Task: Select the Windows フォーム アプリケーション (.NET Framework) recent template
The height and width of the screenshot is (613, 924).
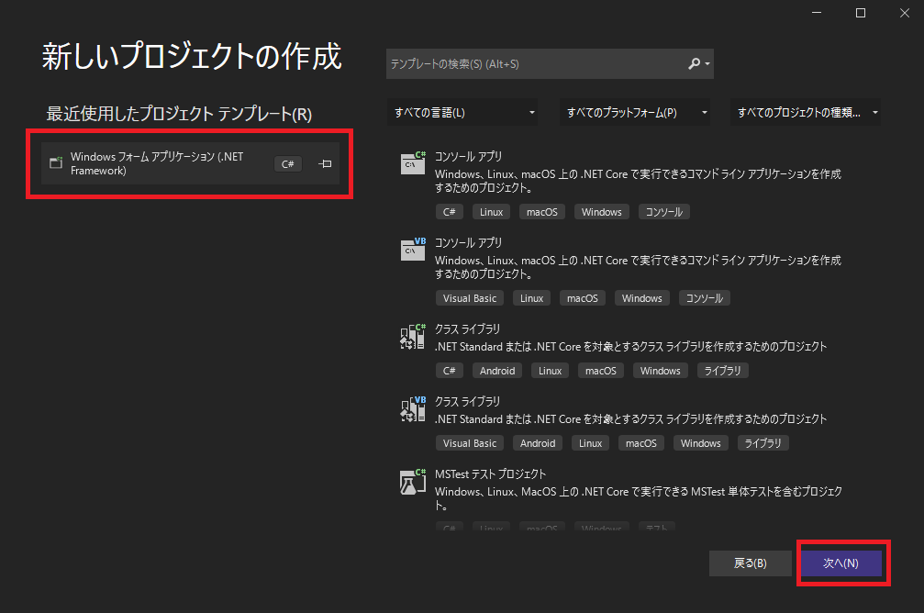Action: pos(190,163)
